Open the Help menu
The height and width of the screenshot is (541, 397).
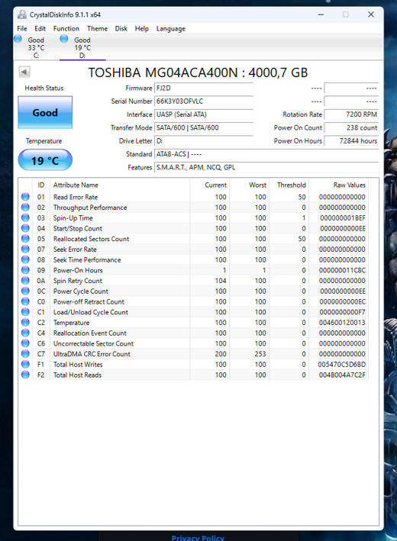point(141,29)
